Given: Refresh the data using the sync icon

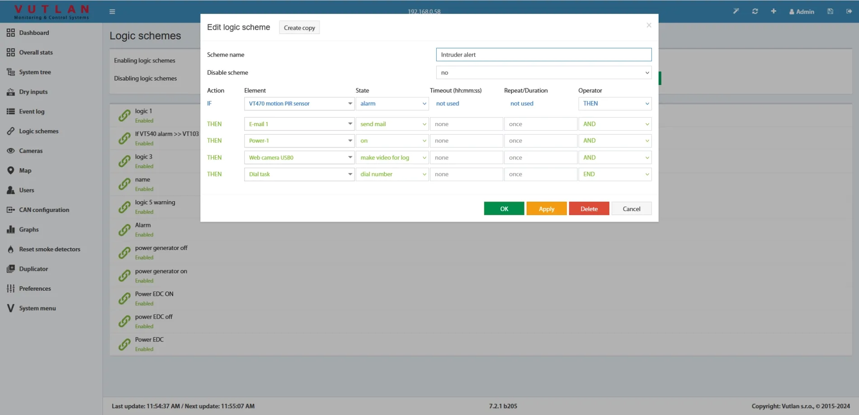Looking at the screenshot, I should 755,11.
